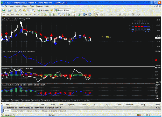
Task: Switch to the Journal tab
Action: point(63,111)
